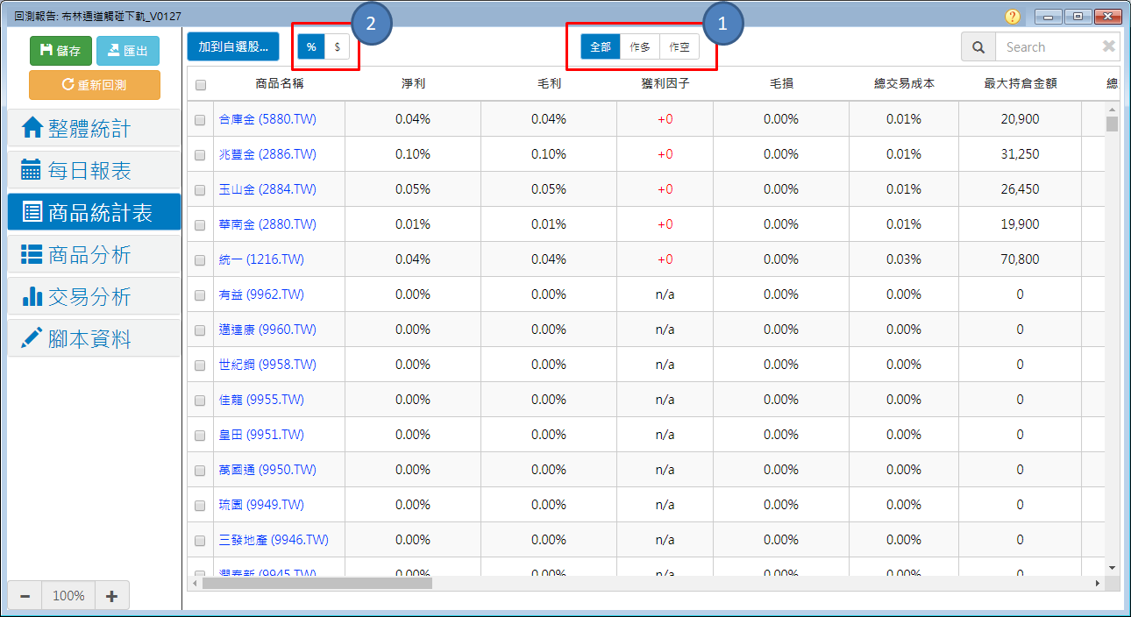
Task: Click the search magnifier icon
Action: pyautogui.click(x=978, y=47)
